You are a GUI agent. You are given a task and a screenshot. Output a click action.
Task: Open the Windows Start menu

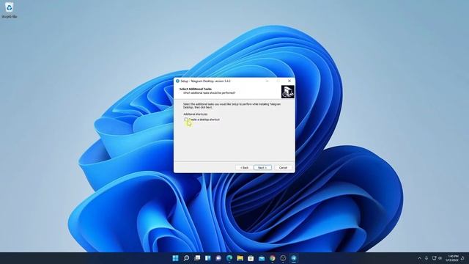[176, 258]
